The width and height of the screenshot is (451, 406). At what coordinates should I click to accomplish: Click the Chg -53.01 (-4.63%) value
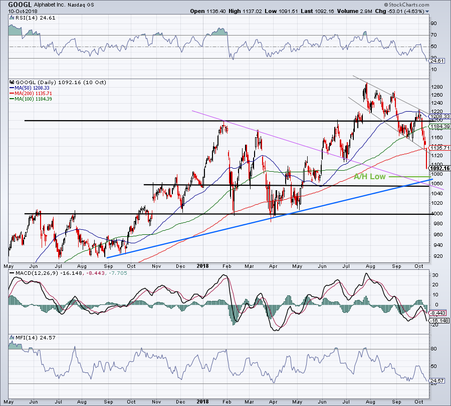pos(399,11)
